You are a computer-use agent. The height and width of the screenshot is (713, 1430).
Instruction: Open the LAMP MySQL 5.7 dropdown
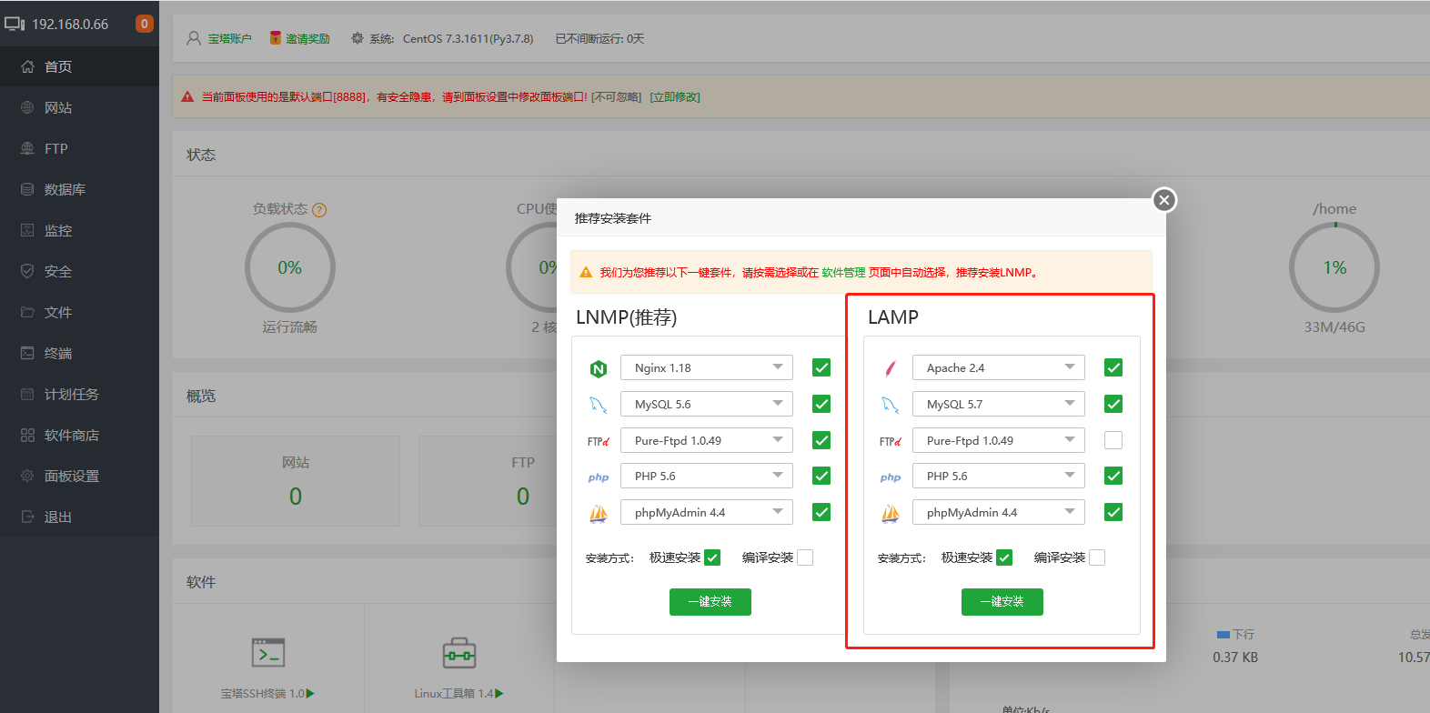[x=999, y=404]
